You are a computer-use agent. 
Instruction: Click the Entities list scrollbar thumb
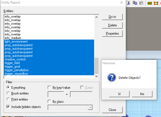click(x=96, y=66)
